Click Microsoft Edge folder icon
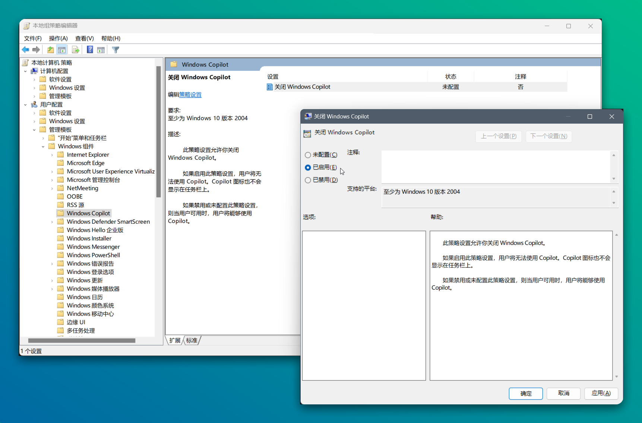Viewport: 642px width, 423px height. 60,163
